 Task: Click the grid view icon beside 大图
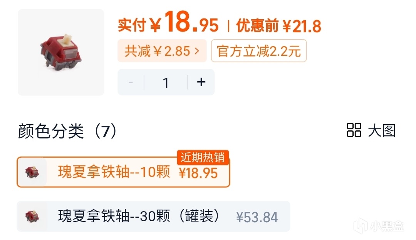tap(354, 130)
